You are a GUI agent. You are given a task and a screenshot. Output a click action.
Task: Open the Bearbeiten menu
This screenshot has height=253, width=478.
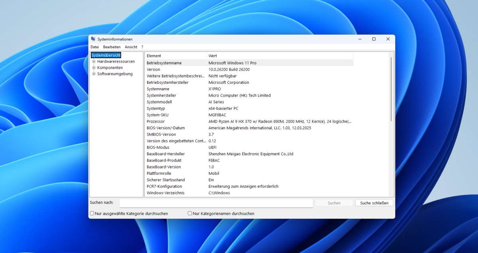(x=112, y=47)
